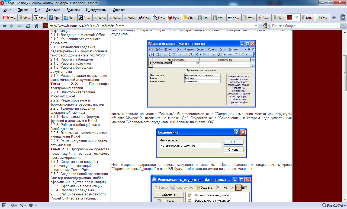The width and height of the screenshot is (347, 209).
Task: Open the Инструменты menu
Action: [x=96, y=10]
